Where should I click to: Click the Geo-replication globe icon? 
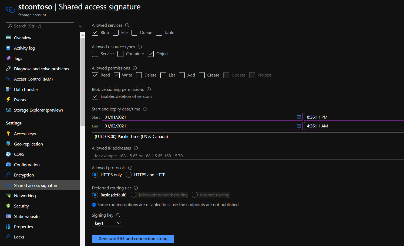click(x=8, y=144)
